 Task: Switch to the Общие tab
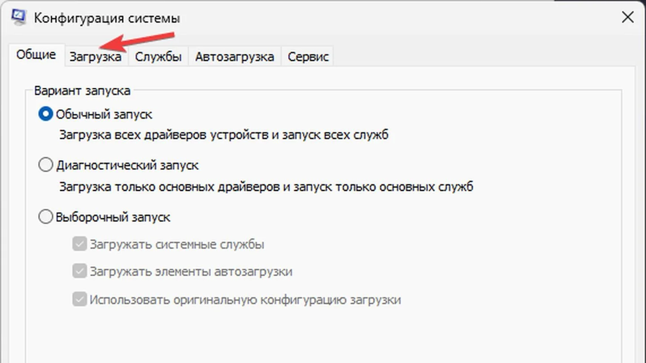pos(36,55)
